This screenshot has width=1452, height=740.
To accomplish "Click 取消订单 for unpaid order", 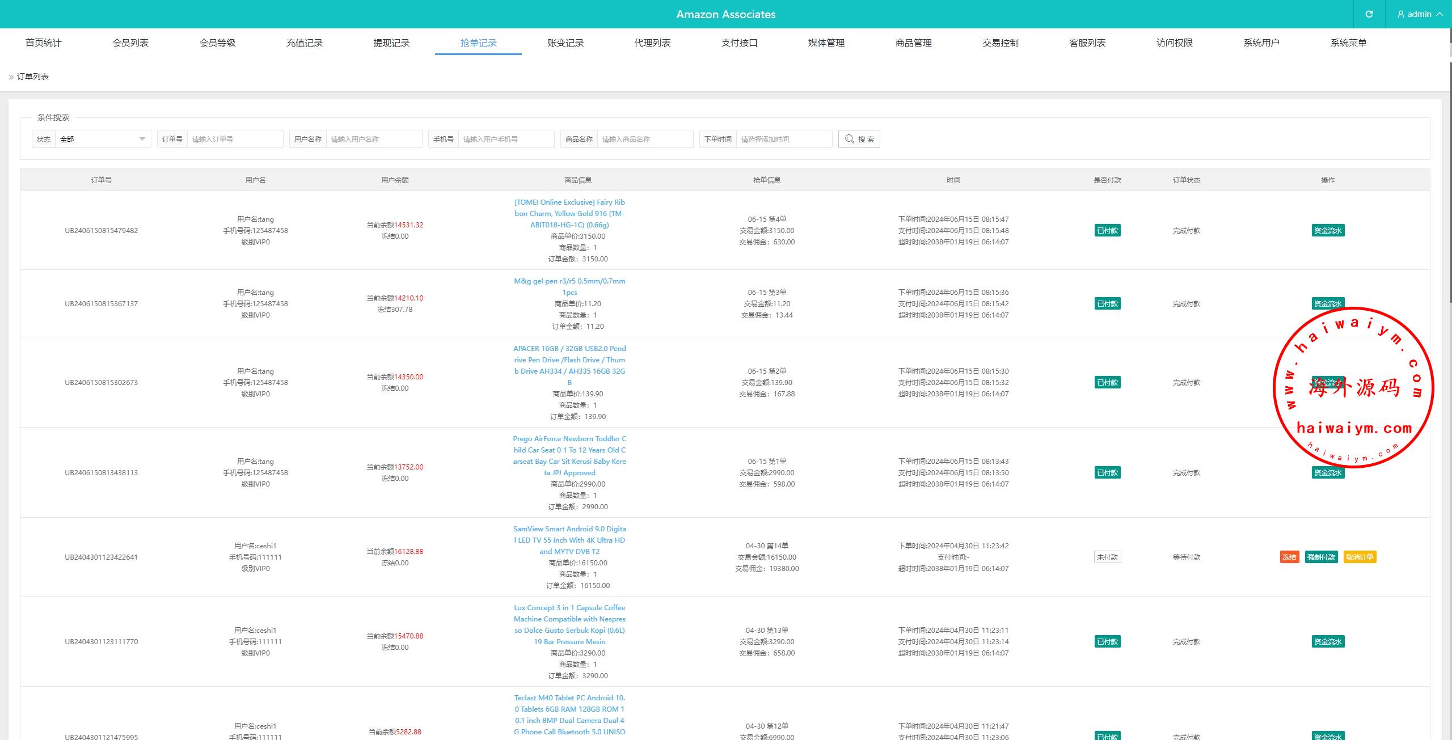I will [1360, 557].
